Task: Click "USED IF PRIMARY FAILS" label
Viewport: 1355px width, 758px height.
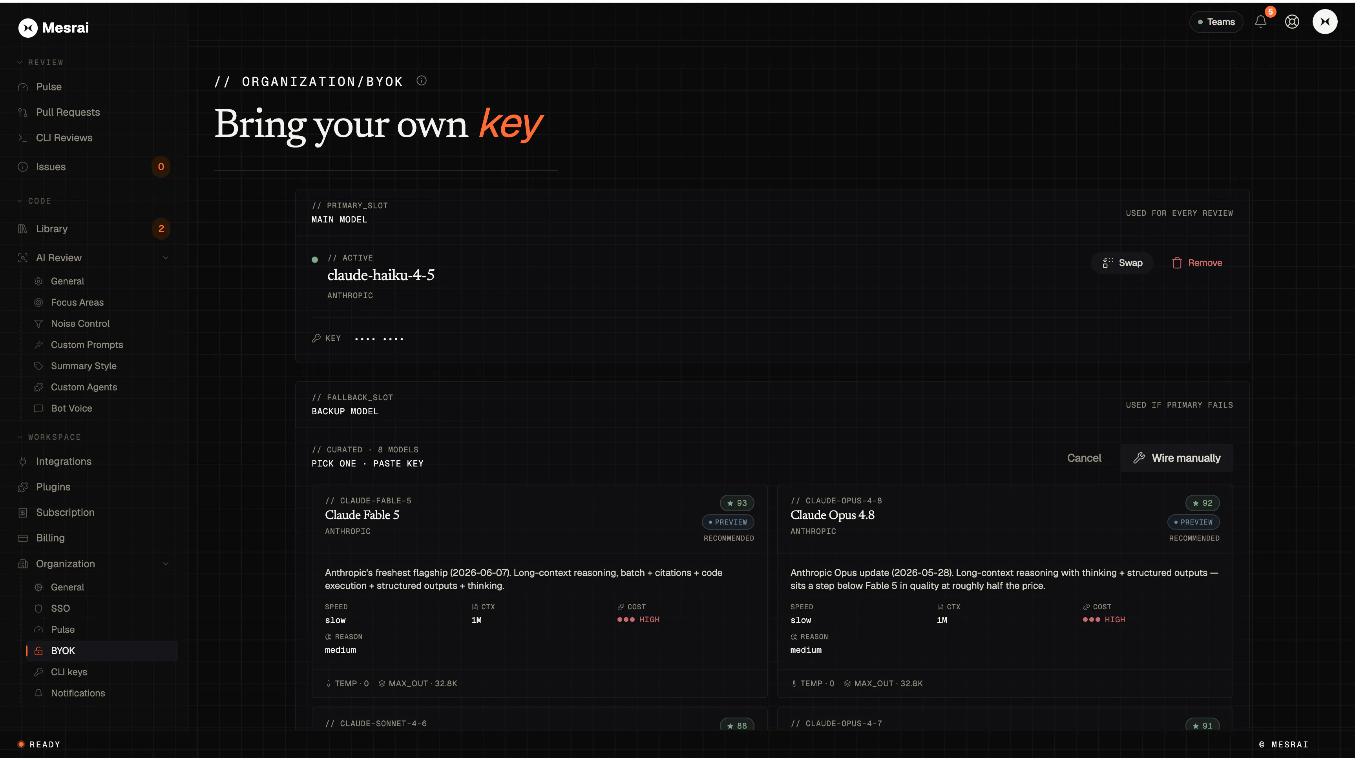Action: pyautogui.click(x=1179, y=405)
